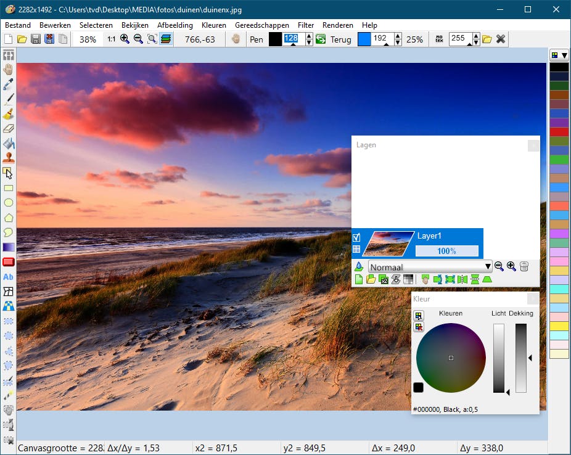Toggle the layer stack window button
This screenshot has width=571, height=455.
point(166,39)
